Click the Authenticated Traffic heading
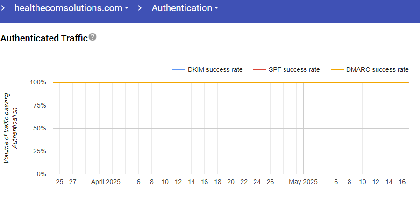This screenshot has height=206, width=420. click(x=44, y=39)
